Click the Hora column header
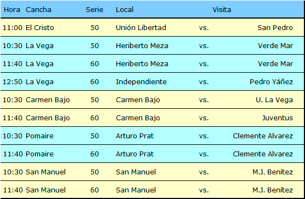The width and height of the screenshot is (305, 199). (x=12, y=9)
